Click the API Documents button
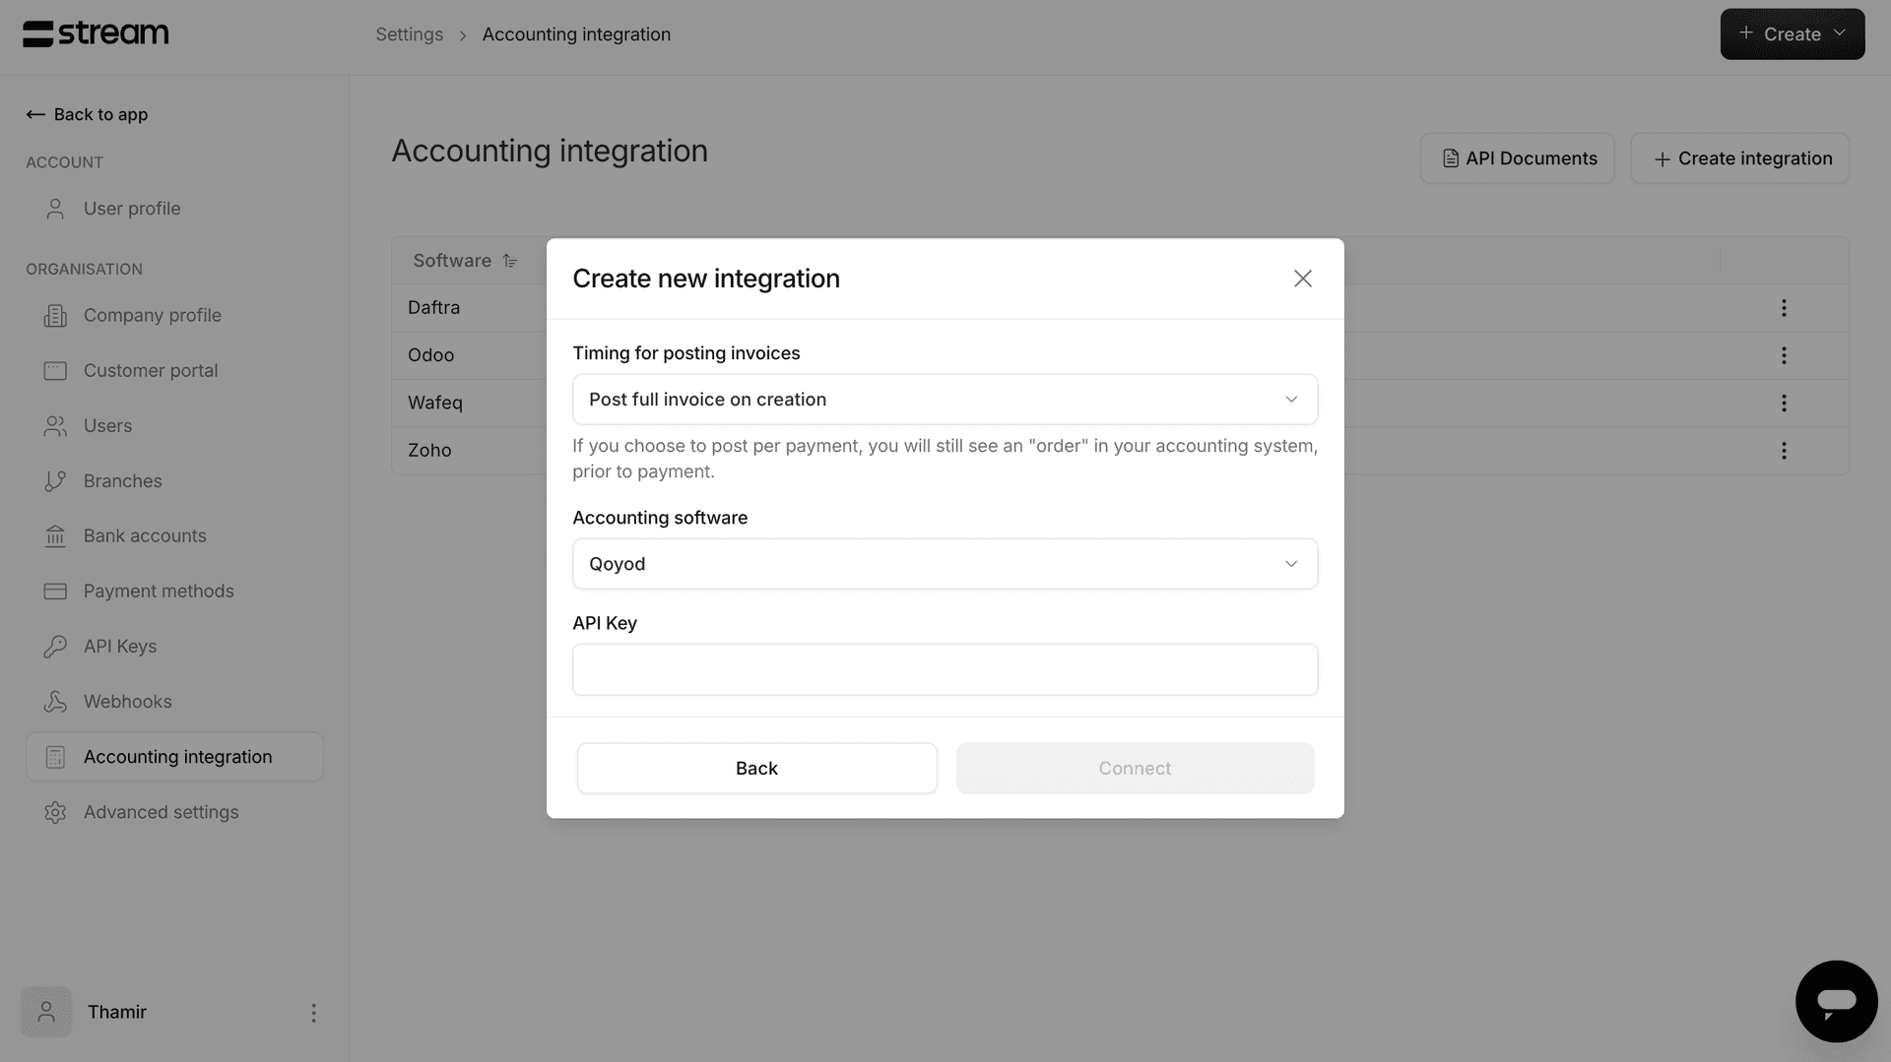Screen dimensions: 1891x1062 [1517, 158]
